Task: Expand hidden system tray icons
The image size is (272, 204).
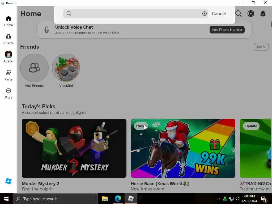Action: 219,199
